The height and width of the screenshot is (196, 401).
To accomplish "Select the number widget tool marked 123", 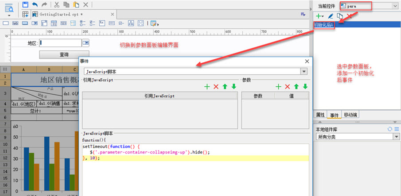I will (63, 23).
